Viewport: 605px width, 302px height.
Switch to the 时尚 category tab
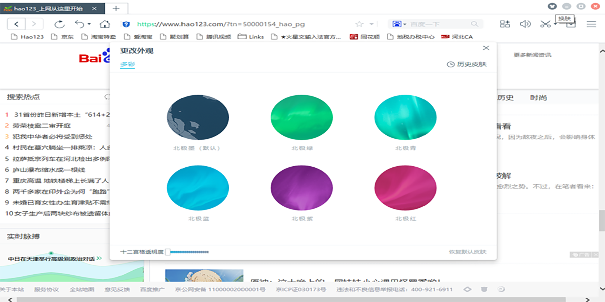point(538,98)
